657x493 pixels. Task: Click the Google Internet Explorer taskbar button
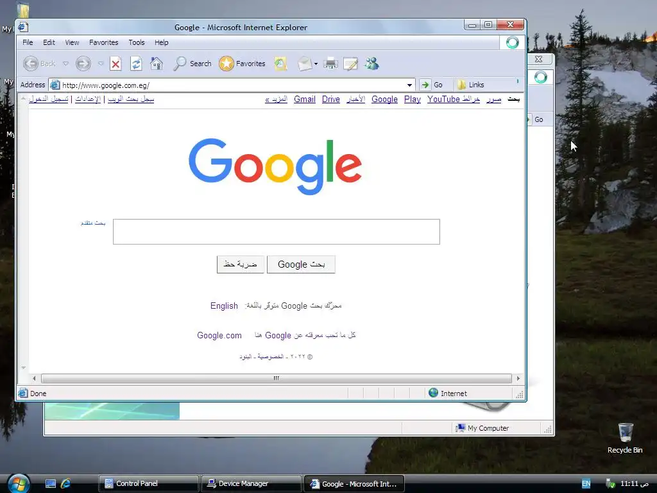tap(354, 484)
